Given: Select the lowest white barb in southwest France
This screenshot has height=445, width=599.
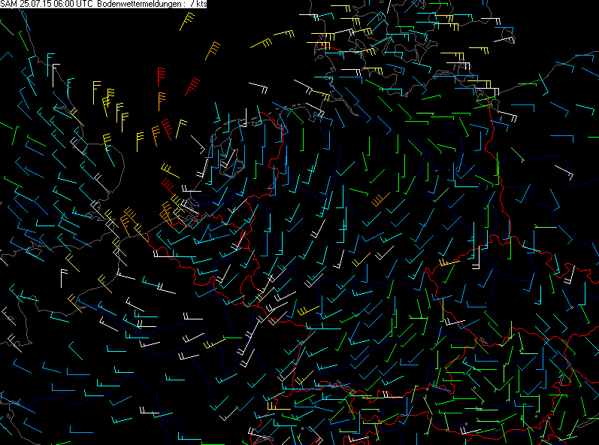Looking at the screenshot, I should (150, 410).
